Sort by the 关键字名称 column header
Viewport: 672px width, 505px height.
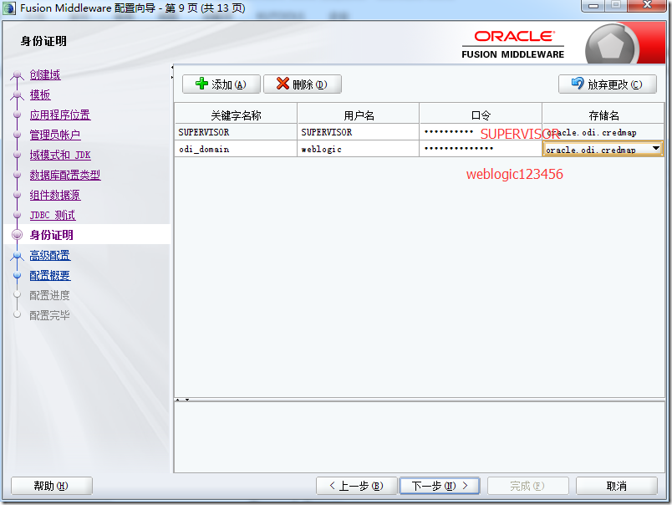(236, 115)
